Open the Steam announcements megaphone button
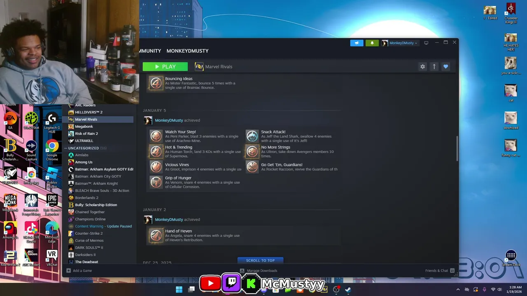This screenshot has height=296, width=527. click(x=357, y=43)
